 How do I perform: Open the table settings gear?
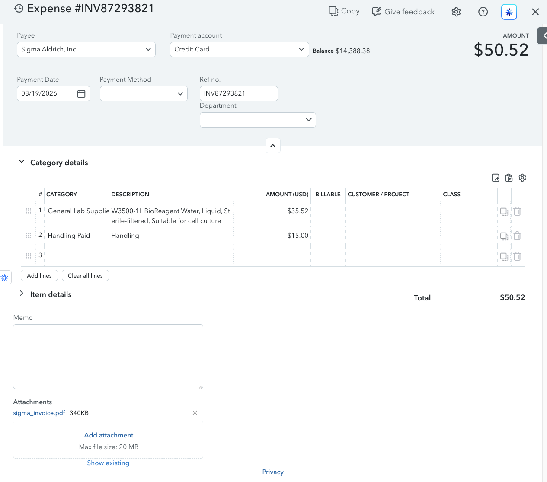[522, 178]
